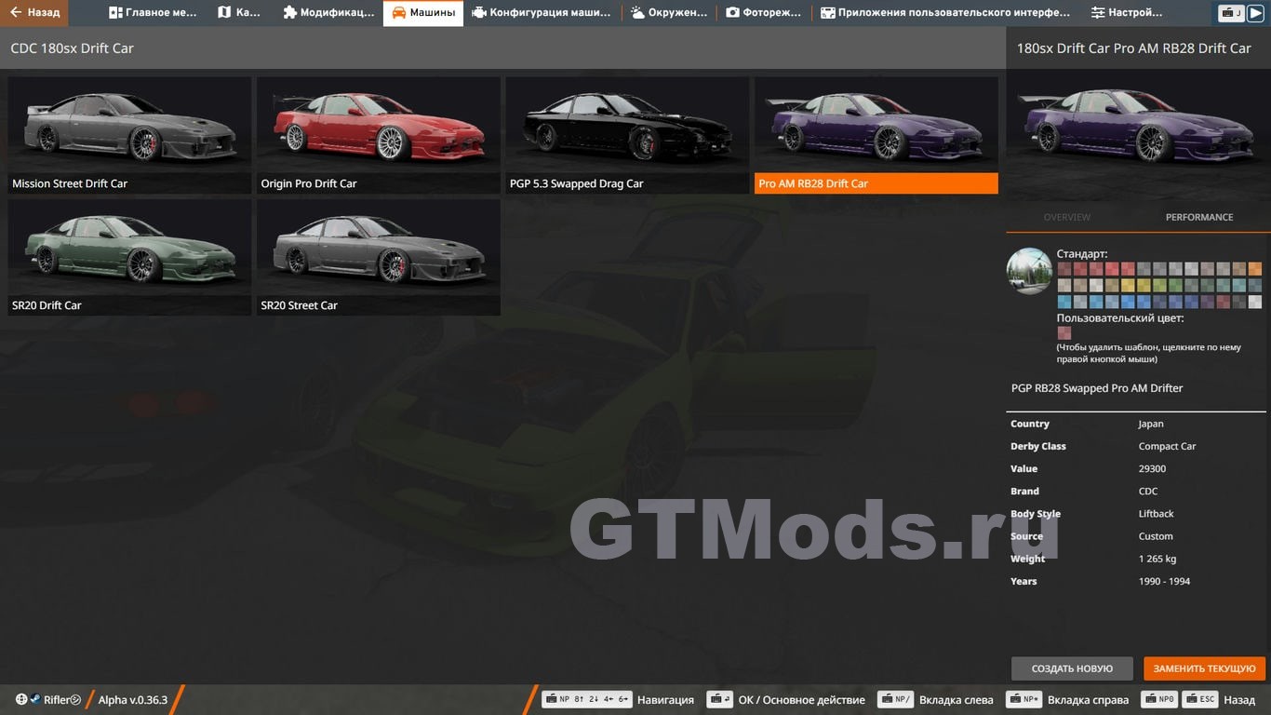Click the Вкладка слева hint label
The height and width of the screenshot is (715, 1271).
pyautogui.click(x=956, y=700)
